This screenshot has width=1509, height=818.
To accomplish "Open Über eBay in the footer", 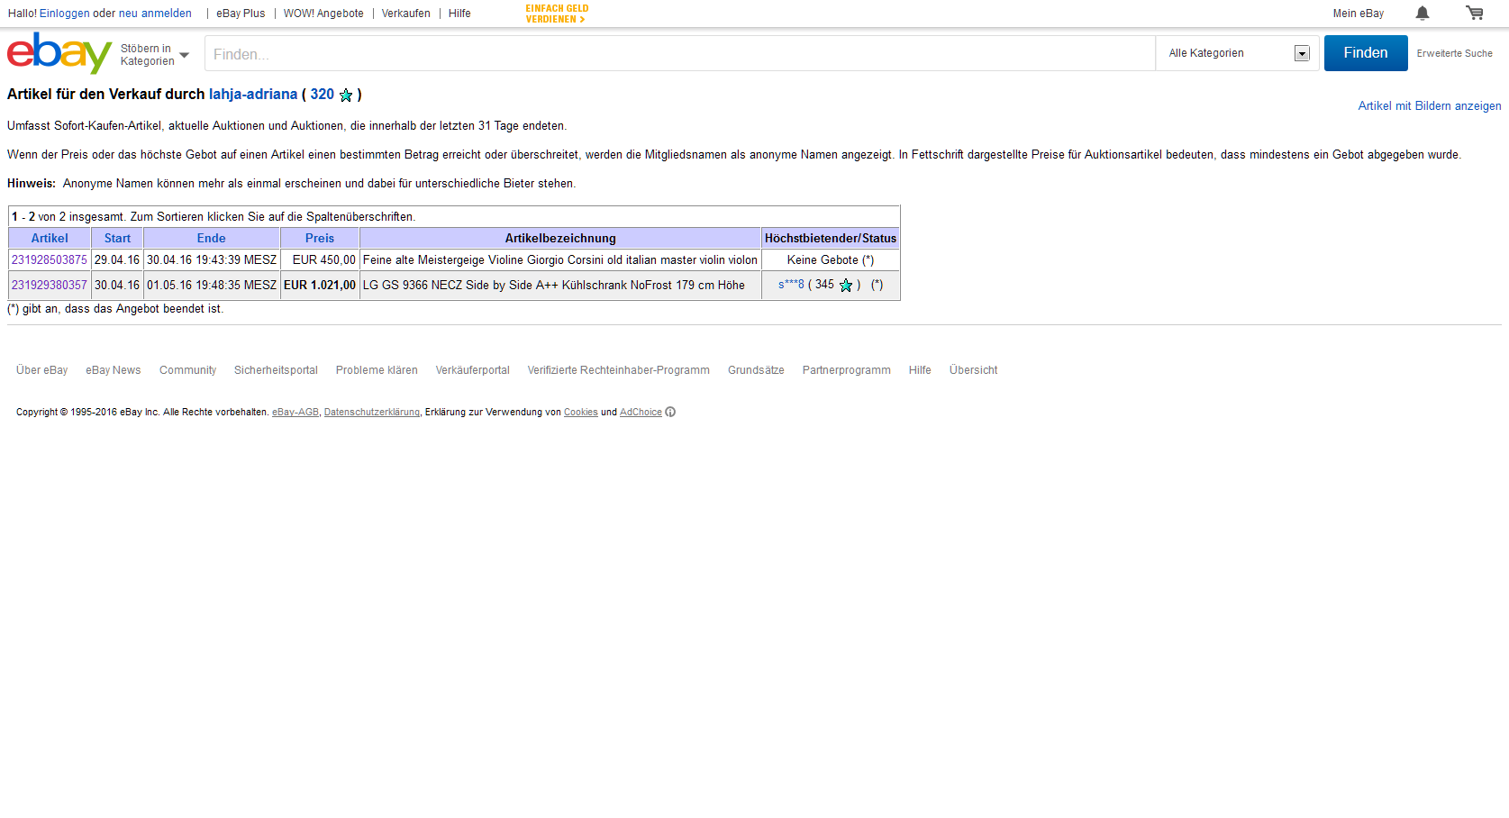I will [41, 370].
